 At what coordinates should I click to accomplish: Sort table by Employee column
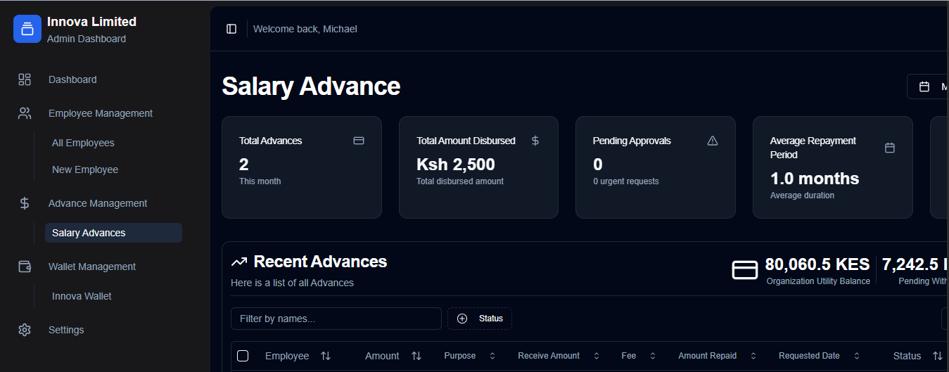coord(298,356)
